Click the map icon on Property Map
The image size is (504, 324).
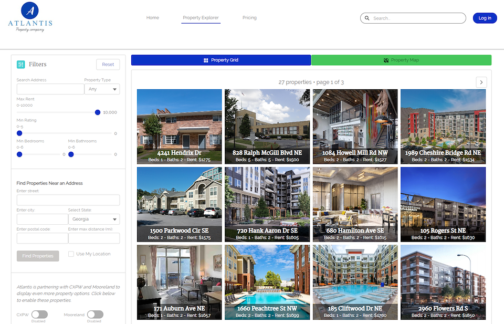(386, 60)
